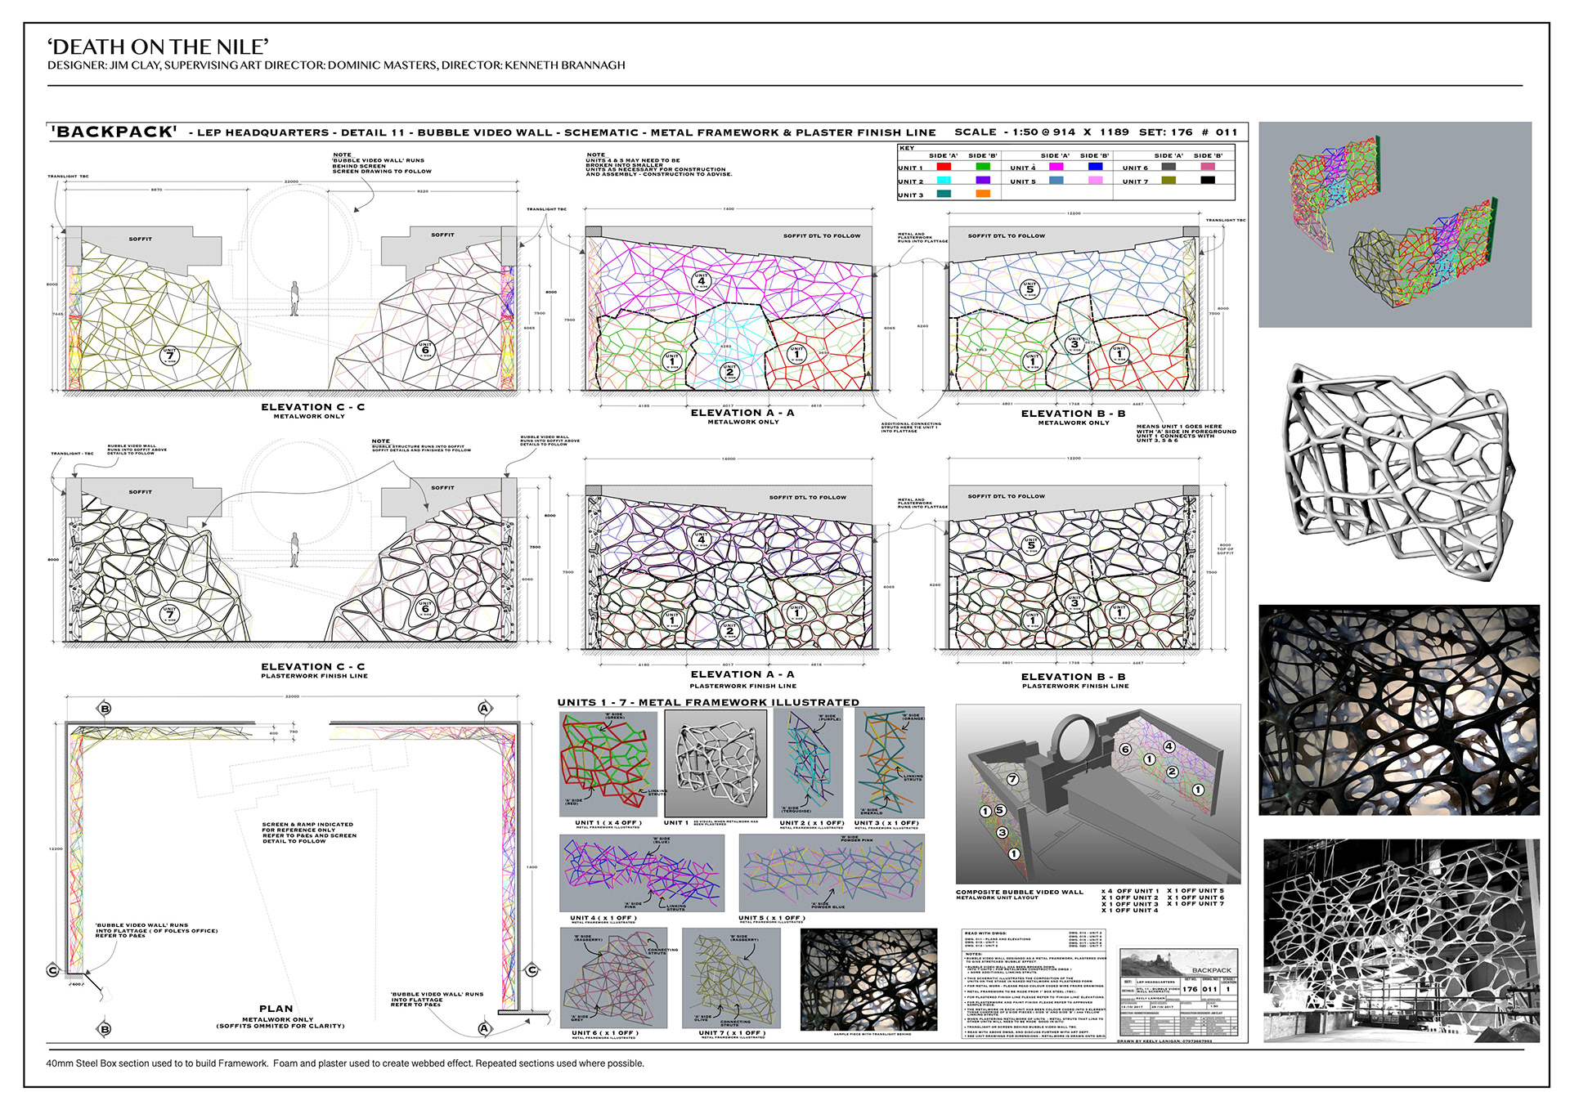Click the 'BACKPACK' drawing title heading
1570x1110 pixels.
point(114,132)
